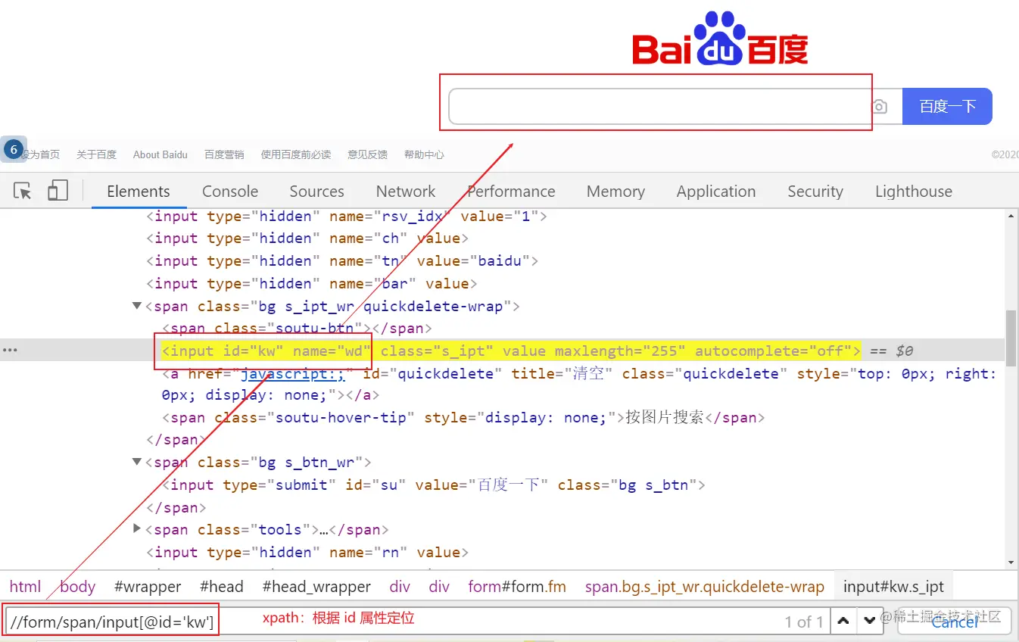The image size is (1019, 642).
Task: Select form#form.fm in the breadcrumb
Action: tap(517, 587)
